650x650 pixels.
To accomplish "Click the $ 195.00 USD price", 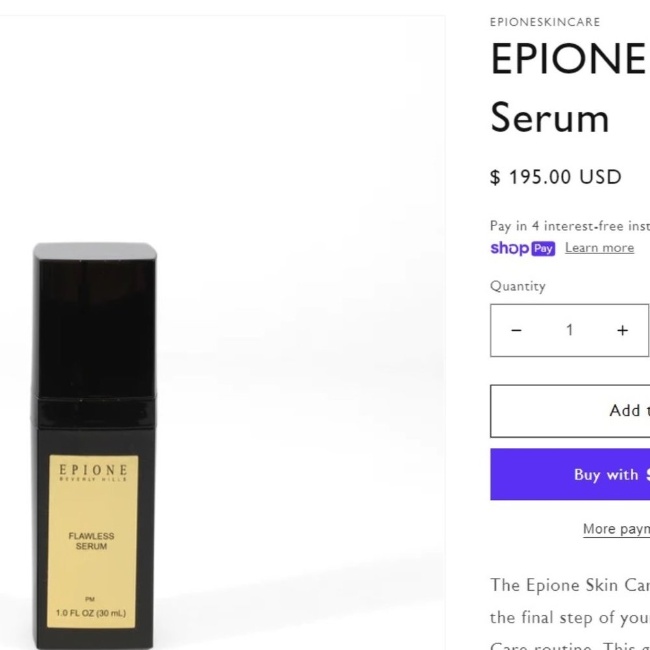I will [x=556, y=177].
